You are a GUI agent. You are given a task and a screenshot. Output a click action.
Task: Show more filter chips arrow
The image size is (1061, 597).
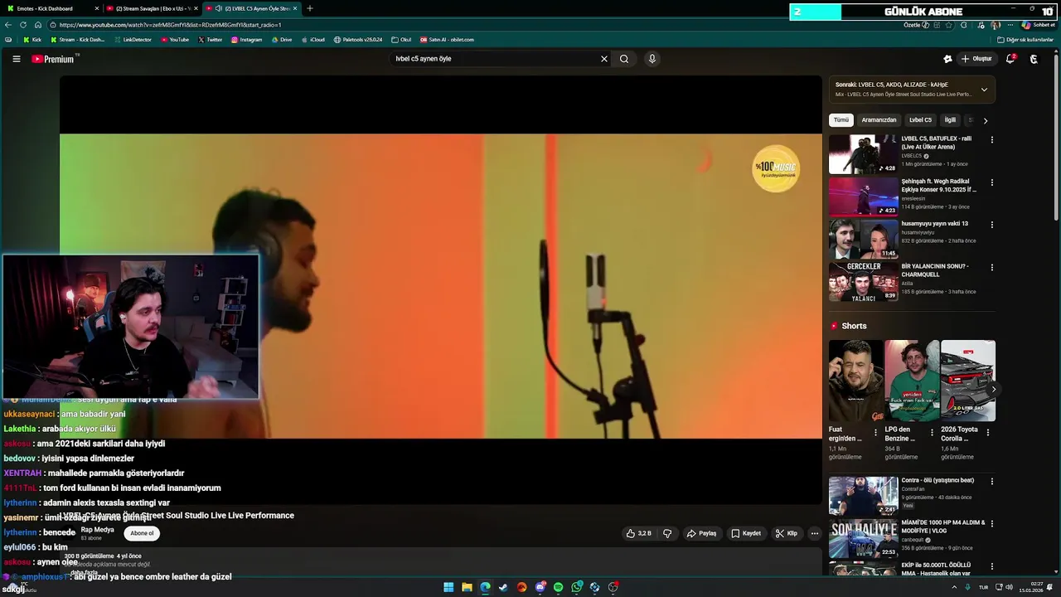986,120
